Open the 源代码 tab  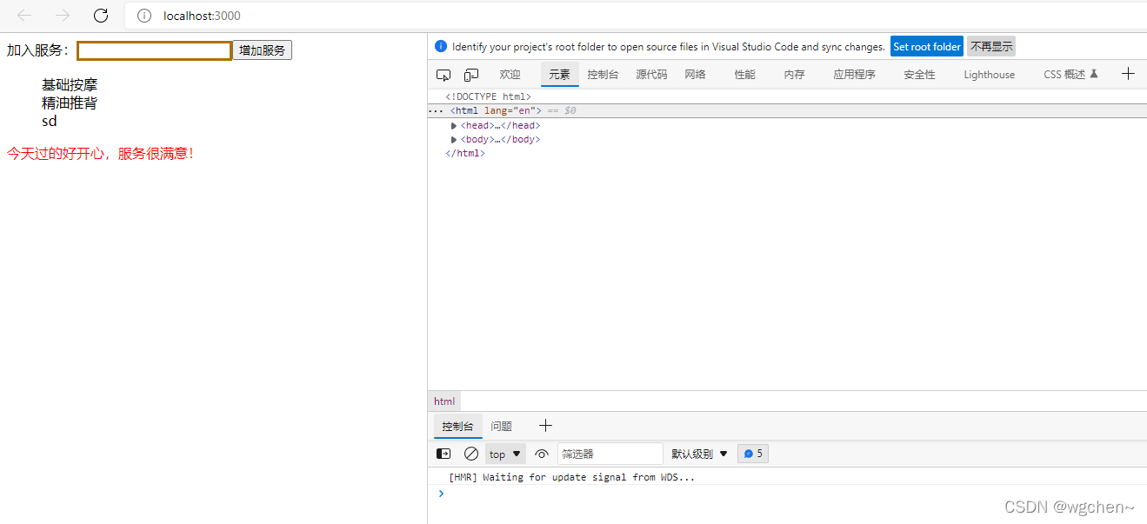[x=652, y=75]
